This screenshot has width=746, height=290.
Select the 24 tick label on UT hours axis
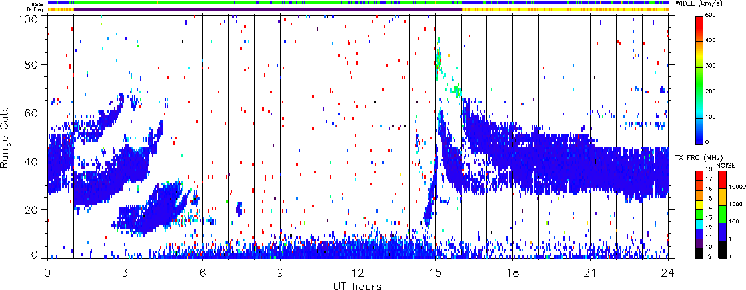(668, 273)
